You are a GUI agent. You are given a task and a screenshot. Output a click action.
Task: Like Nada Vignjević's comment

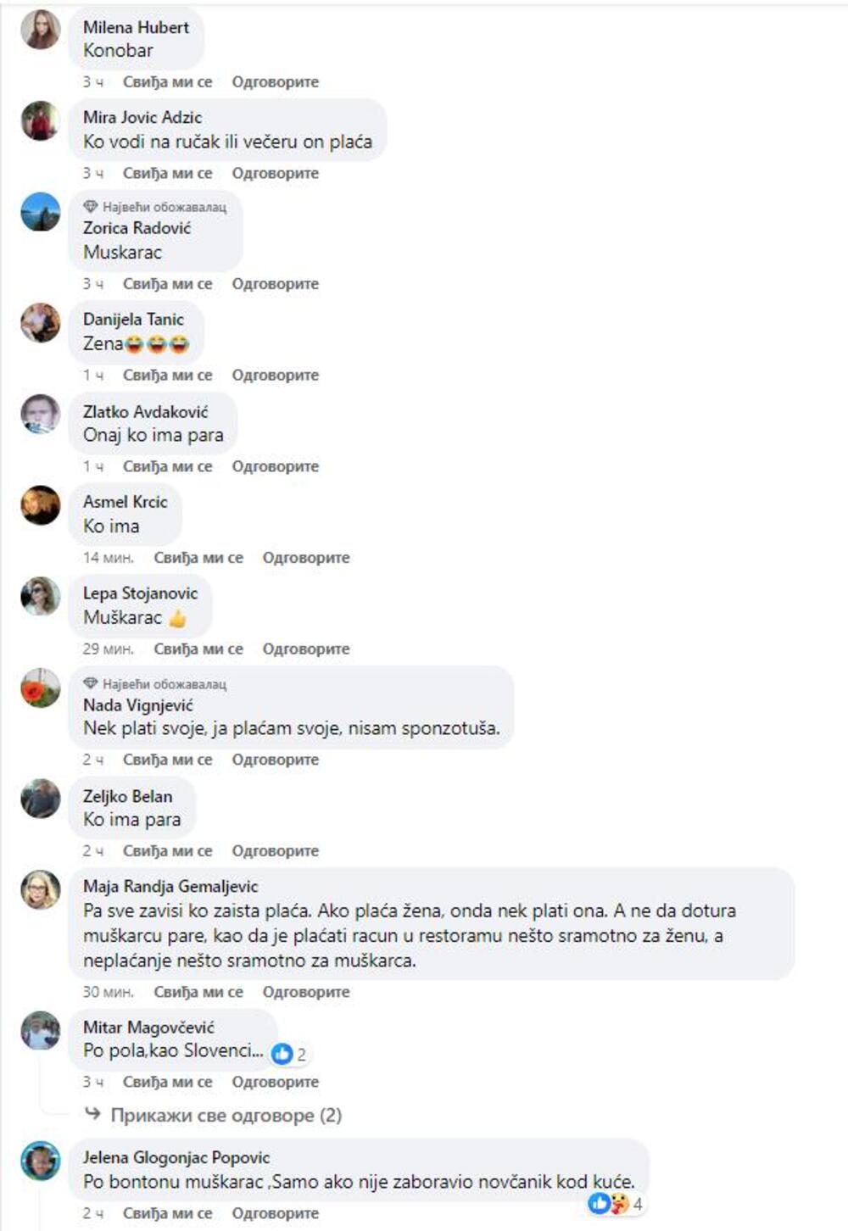[x=167, y=760]
